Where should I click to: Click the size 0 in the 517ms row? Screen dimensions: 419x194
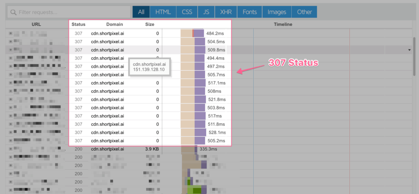[158, 116]
